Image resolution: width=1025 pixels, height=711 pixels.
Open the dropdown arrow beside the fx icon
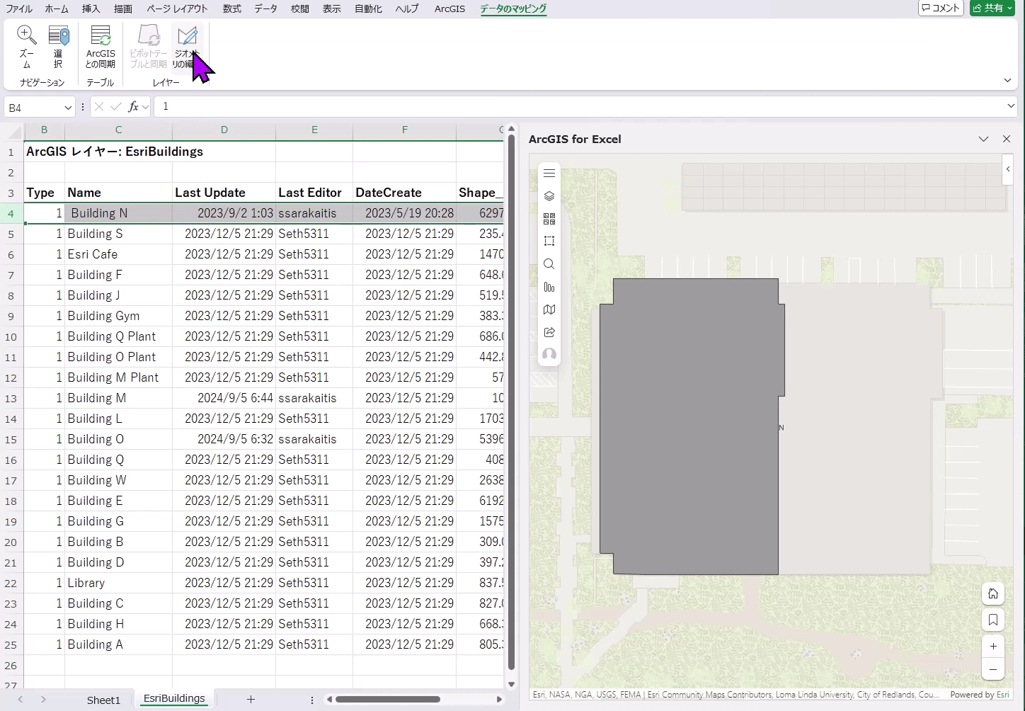point(145,107)
